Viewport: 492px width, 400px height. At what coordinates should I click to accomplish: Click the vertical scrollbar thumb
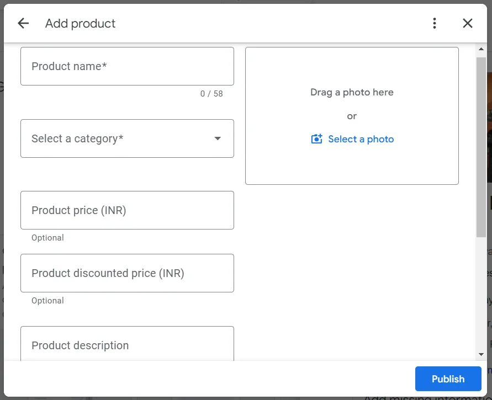pos(481,147)
